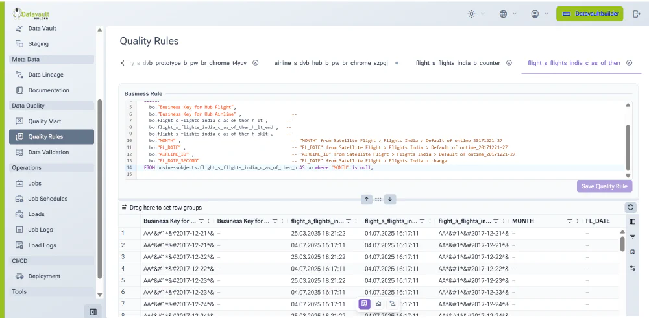Viewport: 649px width, 318px height.
Task: Sort by the FL_DATE column header
Action: pyautogui.click(x=598, y=221)
